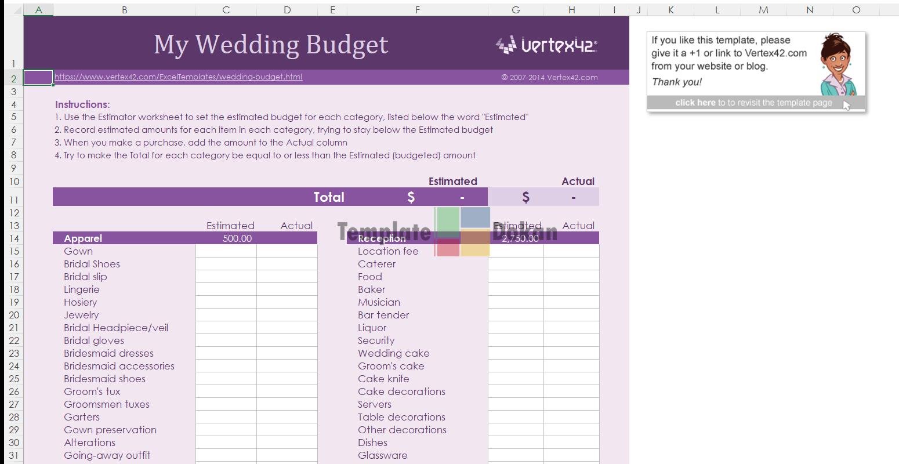The height and width of the screenshot is (464, 899).
Task: Select the row 11 header
Action: point(14,200)
